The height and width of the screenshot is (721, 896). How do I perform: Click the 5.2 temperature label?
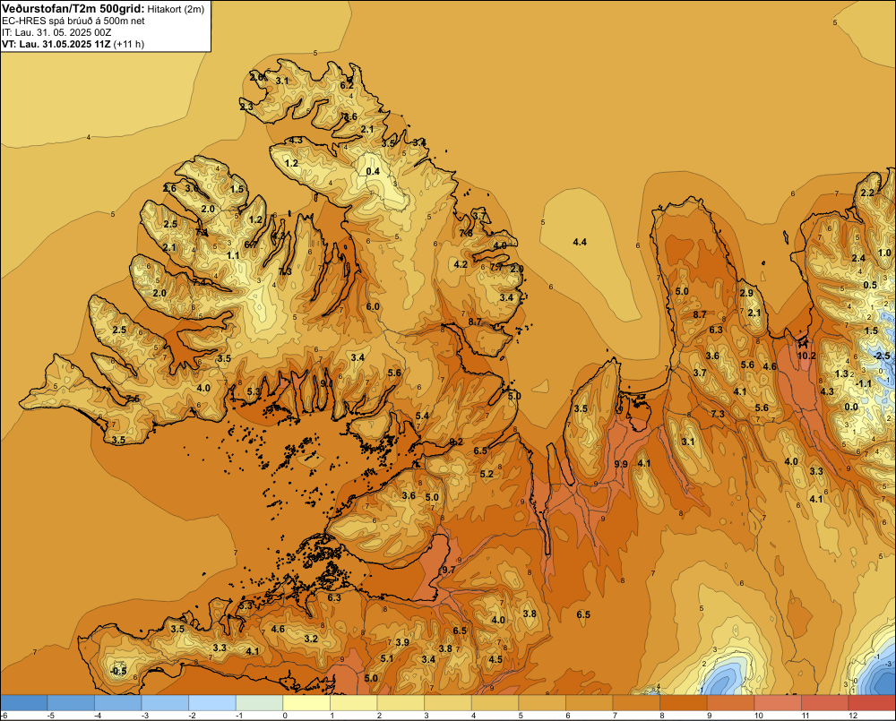tap(487, 474)
